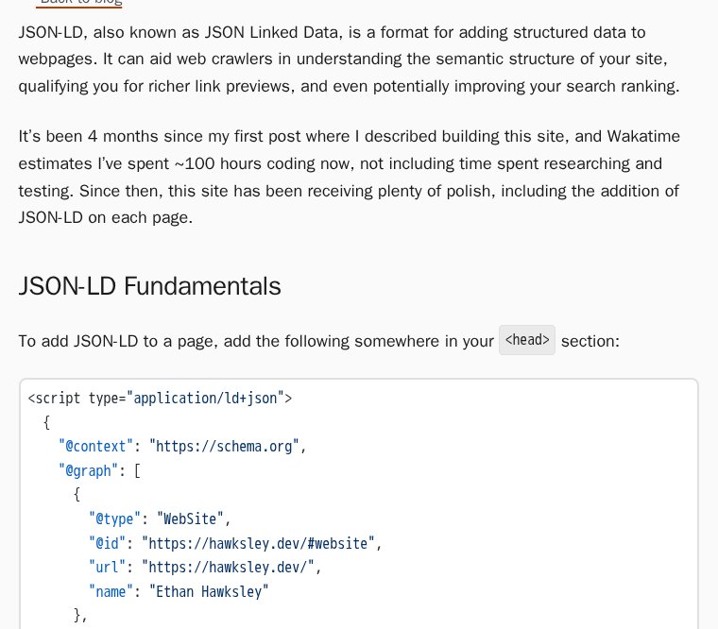Click the paragraph starting "It's been 4 months"

tap(349, 178)
